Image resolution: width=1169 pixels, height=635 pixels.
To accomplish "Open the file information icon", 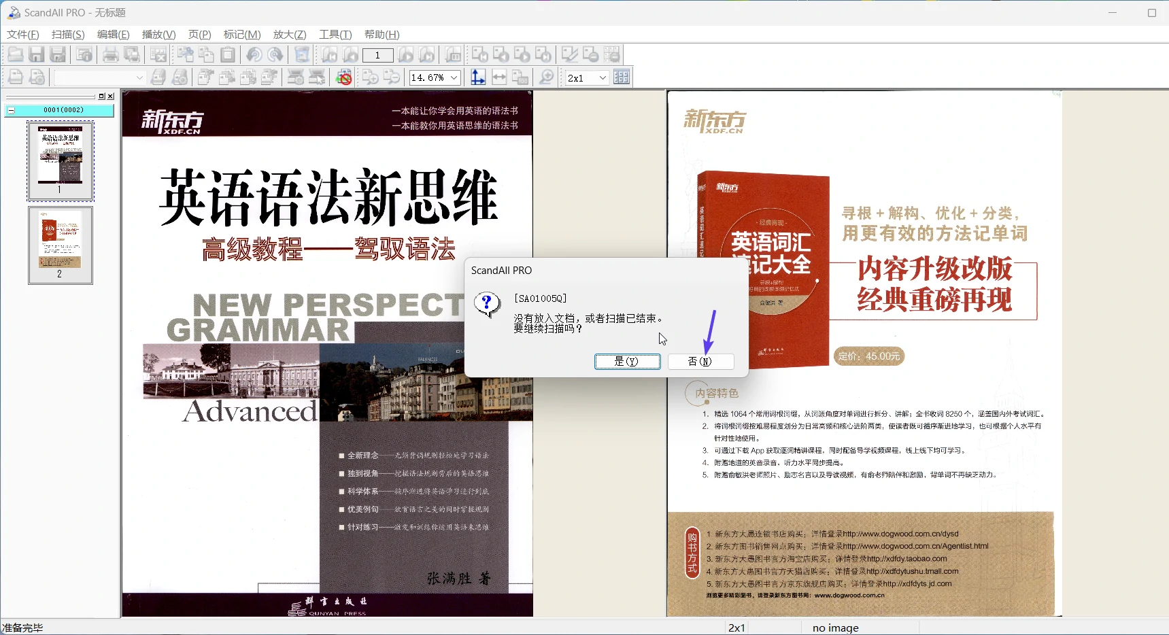I will click(84, 55).
